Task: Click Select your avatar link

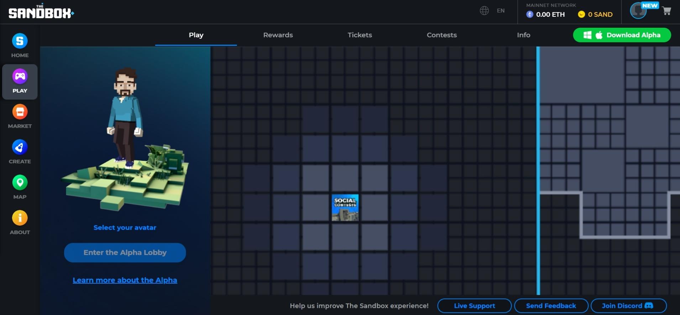Action: tap(125, 227)
